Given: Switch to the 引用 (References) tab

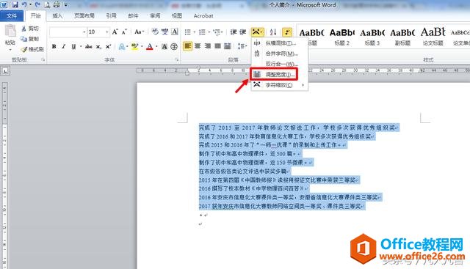Looking at the screenshot, I should click(111, 16).
